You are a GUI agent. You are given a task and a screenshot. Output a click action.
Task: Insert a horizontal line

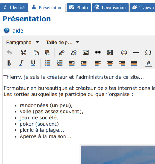point(136,53)
